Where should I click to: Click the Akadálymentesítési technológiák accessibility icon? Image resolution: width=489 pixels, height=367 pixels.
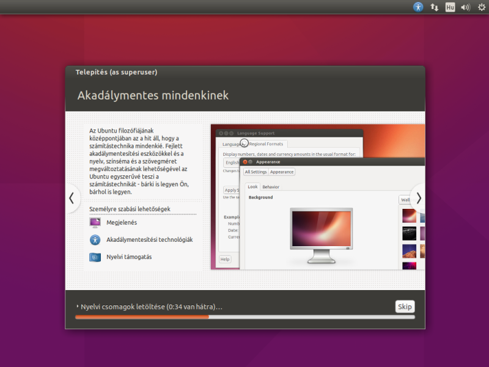[x=95, y=239]
